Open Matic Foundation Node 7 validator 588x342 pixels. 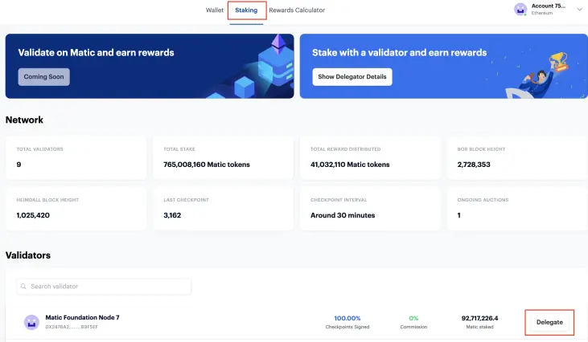pyautogui.click(x=82, y=317)
